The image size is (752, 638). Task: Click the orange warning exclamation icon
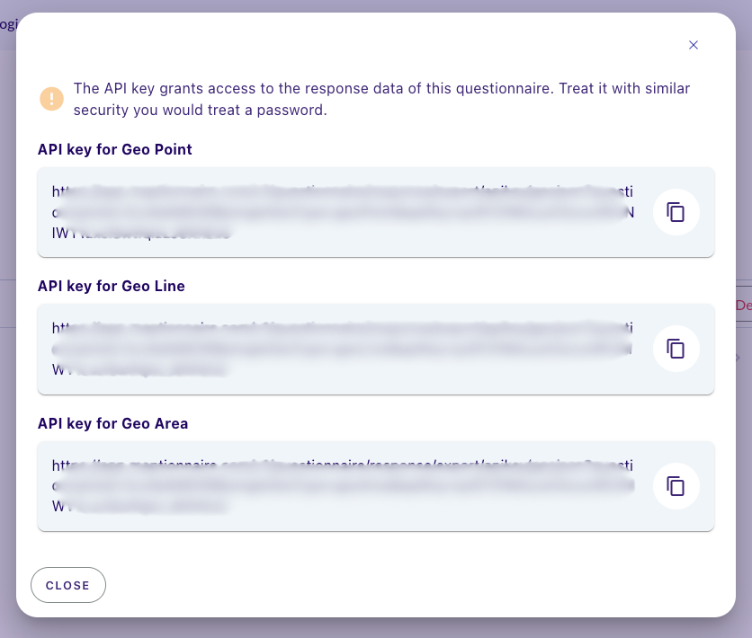click(x=52, y=99)
